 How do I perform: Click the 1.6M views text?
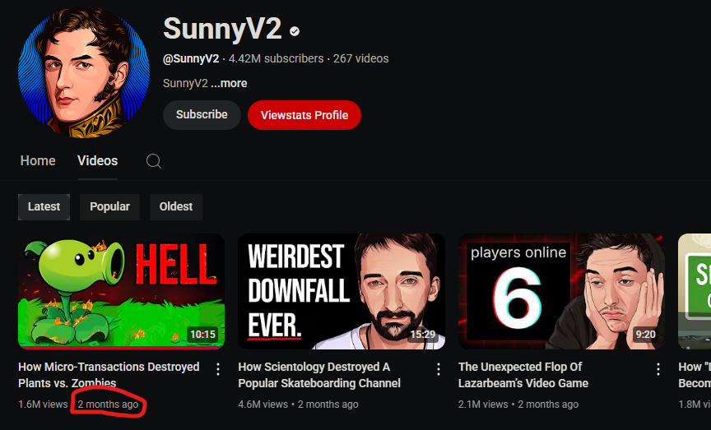pyautogui.click(x=43, y=405)
